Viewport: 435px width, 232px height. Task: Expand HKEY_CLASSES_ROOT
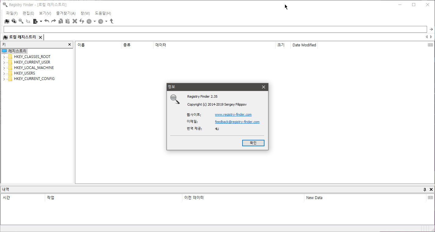click(x=4, y=57)
